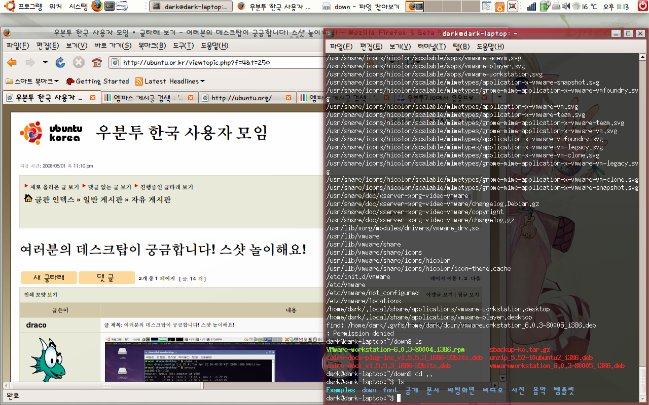The height and width of the screenshot is (405, 649).
Task: Open the volume speaker icon in tray
Action: click(x=566, y=7)
